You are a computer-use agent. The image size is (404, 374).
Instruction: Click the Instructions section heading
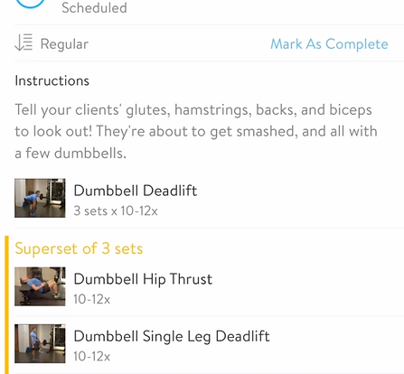[52, 80]
